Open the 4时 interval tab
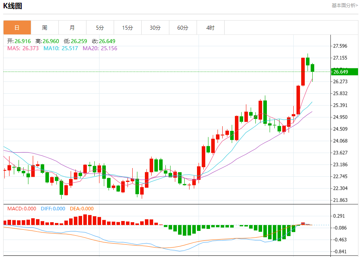 click(210, 28)
